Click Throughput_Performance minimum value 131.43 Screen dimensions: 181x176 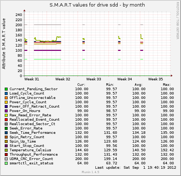point(110,155)
